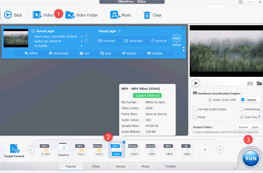Image resolution: width=263 pixels, height=173 pixels.
Task: Go back with the Back arrow
Action: pyautogui.click(x=13, y=15)
